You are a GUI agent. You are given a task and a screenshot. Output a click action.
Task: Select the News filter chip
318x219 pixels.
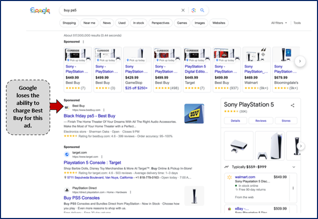[x=107, y=23]
